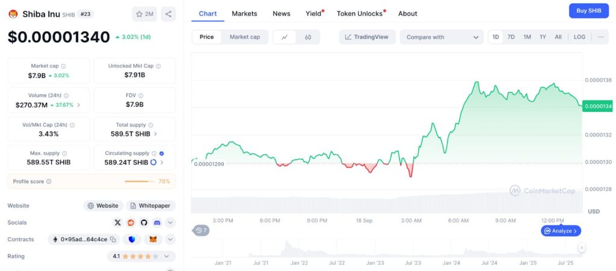616x271 pixels.
Task: Toggle LOG scale on the chart
Action: coord(579,37)
